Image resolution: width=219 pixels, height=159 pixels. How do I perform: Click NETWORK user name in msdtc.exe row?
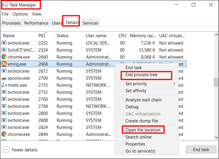98,85
